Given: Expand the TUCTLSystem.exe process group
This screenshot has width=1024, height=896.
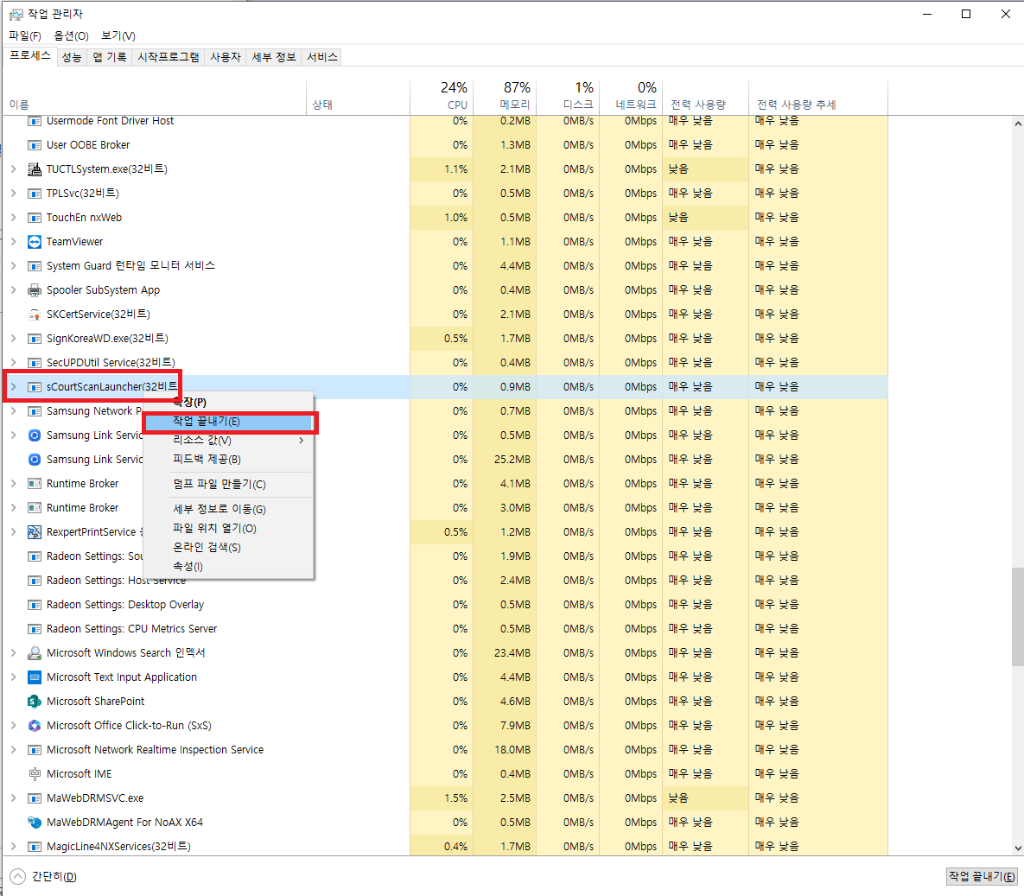Looking at the screenshot, I should click(14, 169).
